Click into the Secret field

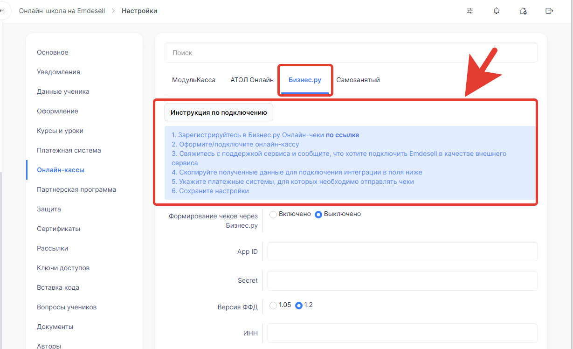click(402, 280)
